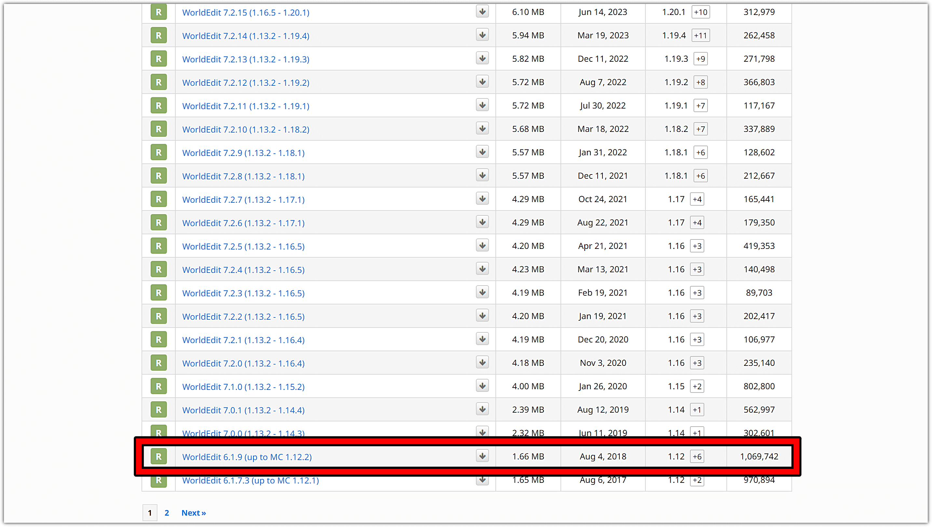
Task: Click download count 1,069,742
Action: point(759,456)
